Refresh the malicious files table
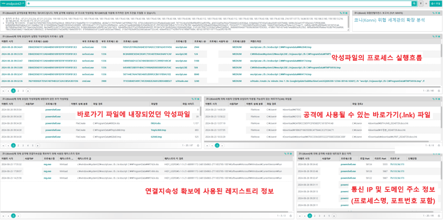The height and width of the screenshot is (220, 443). point(198,146)
